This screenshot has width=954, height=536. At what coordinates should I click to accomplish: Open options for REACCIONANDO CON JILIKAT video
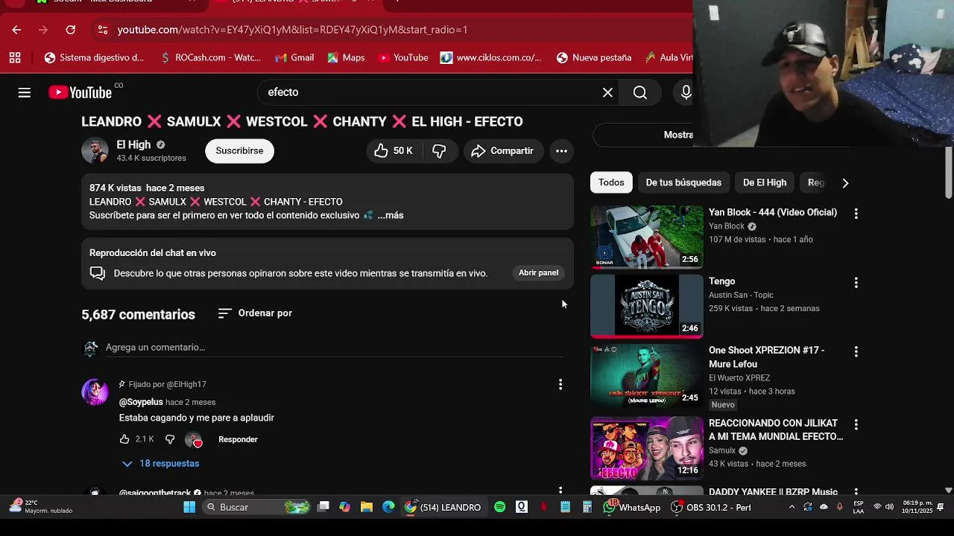856,424
